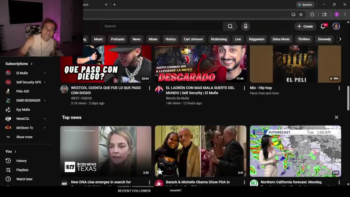Open Chrome three-dot menu
The image size is (350, 197).
[x=345, y=15]
